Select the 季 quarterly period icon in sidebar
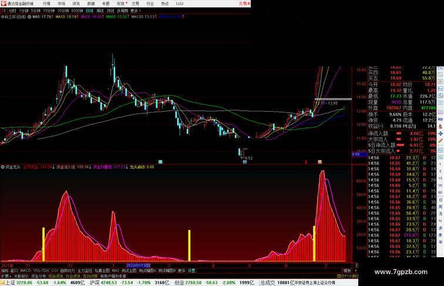 (440, 235)
